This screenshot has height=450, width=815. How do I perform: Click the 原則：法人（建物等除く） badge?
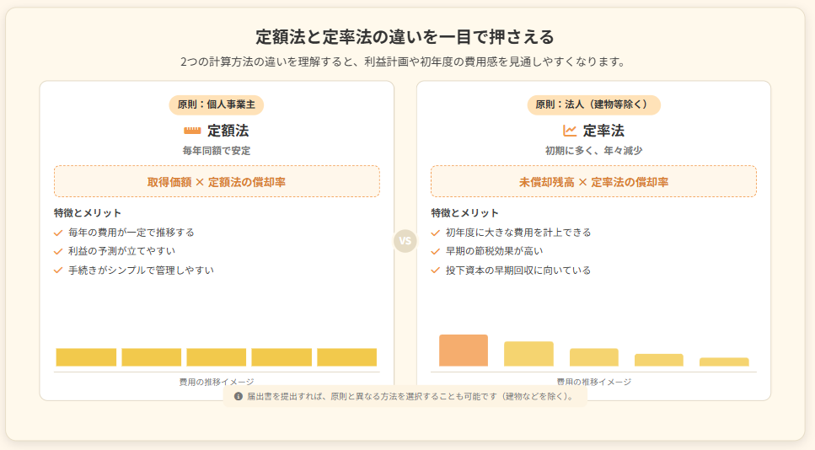593,105
